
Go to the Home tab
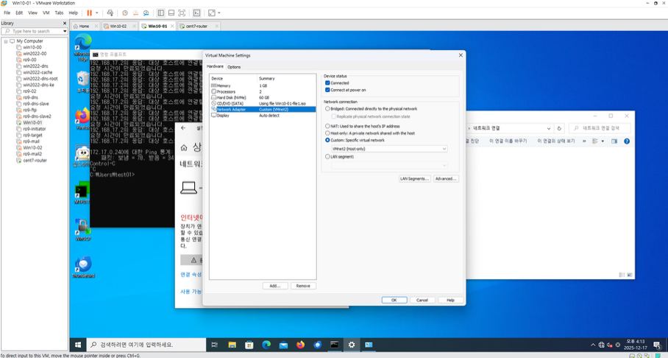click(x=84, y=26)
